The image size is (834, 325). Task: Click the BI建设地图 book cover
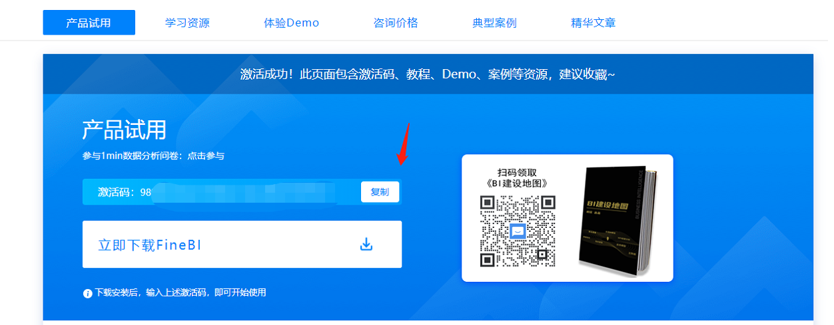click(x=618, y=220)
